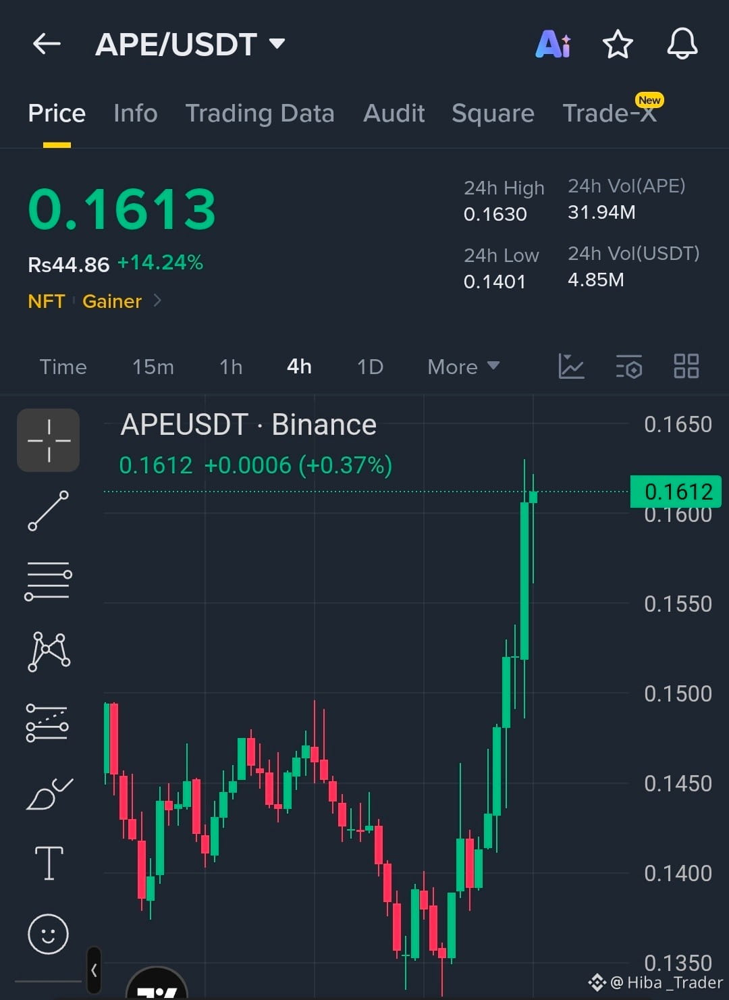Select the brush drawing tool

(49, 793)
